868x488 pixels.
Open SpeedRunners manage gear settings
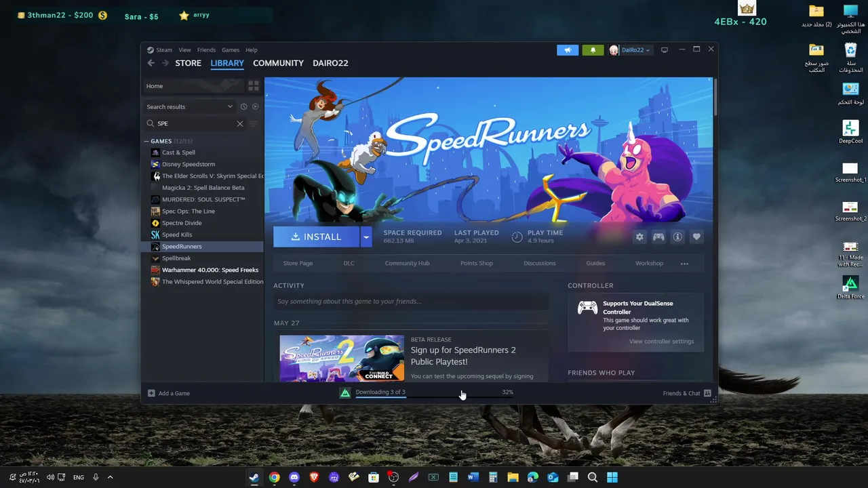[x=639, y=237]
